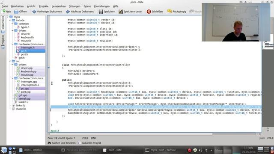Screen dimensions: 274x154
Task: Click the Öffnen toolbar button
Action: click(x=21, y=12)
